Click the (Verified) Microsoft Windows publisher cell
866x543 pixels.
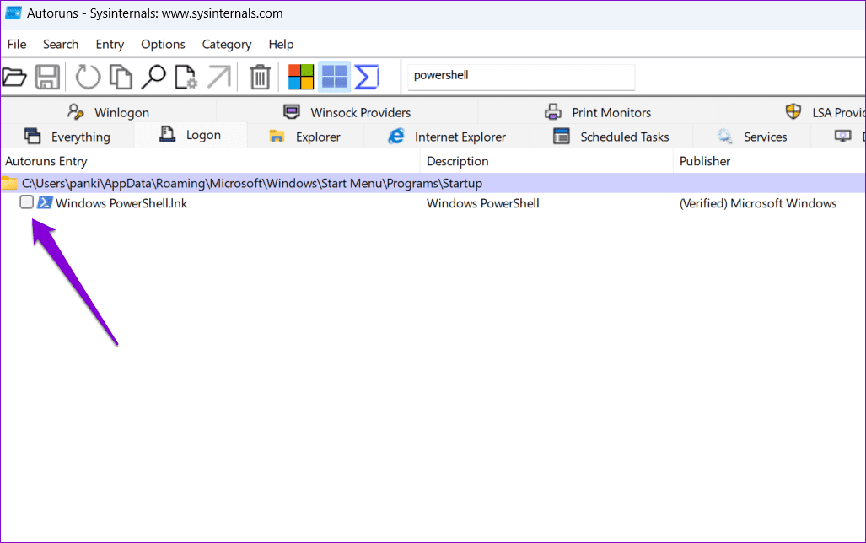pyautogui.click(x=758, y=203)
